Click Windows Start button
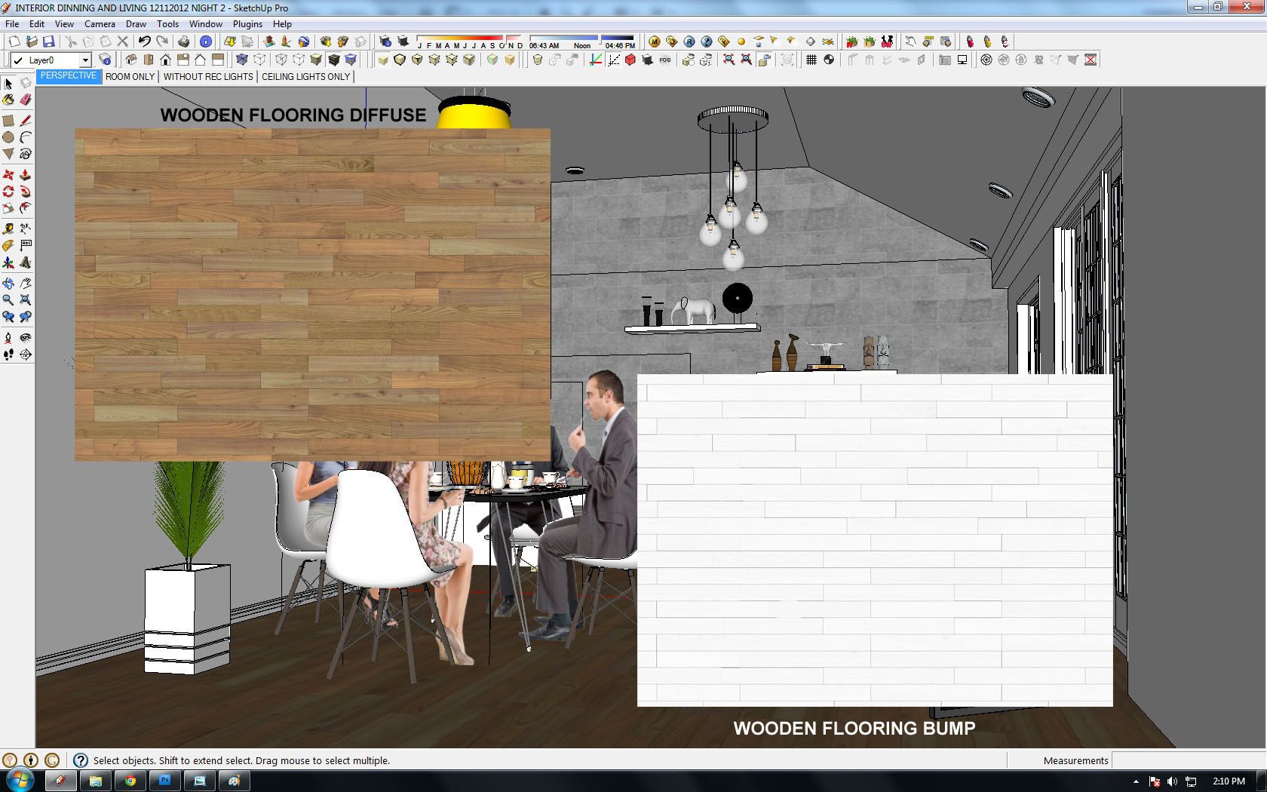This screenshot has width=1267, height=792. 19,781
